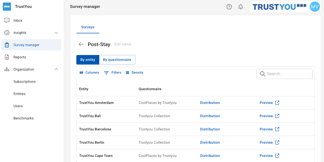The height and width of the screenshot is (162, 324).
Task: Click external link icon for TrustYou Bali
Action: [x=277, y=116]
